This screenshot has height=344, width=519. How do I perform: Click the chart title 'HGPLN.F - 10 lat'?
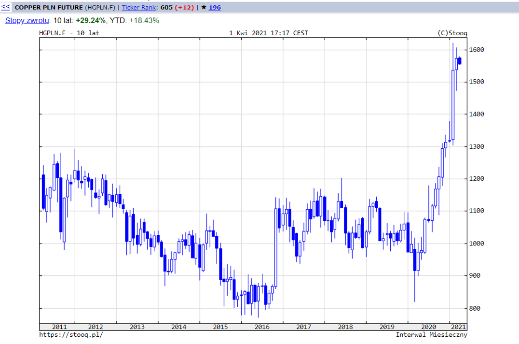pos(69,33)
